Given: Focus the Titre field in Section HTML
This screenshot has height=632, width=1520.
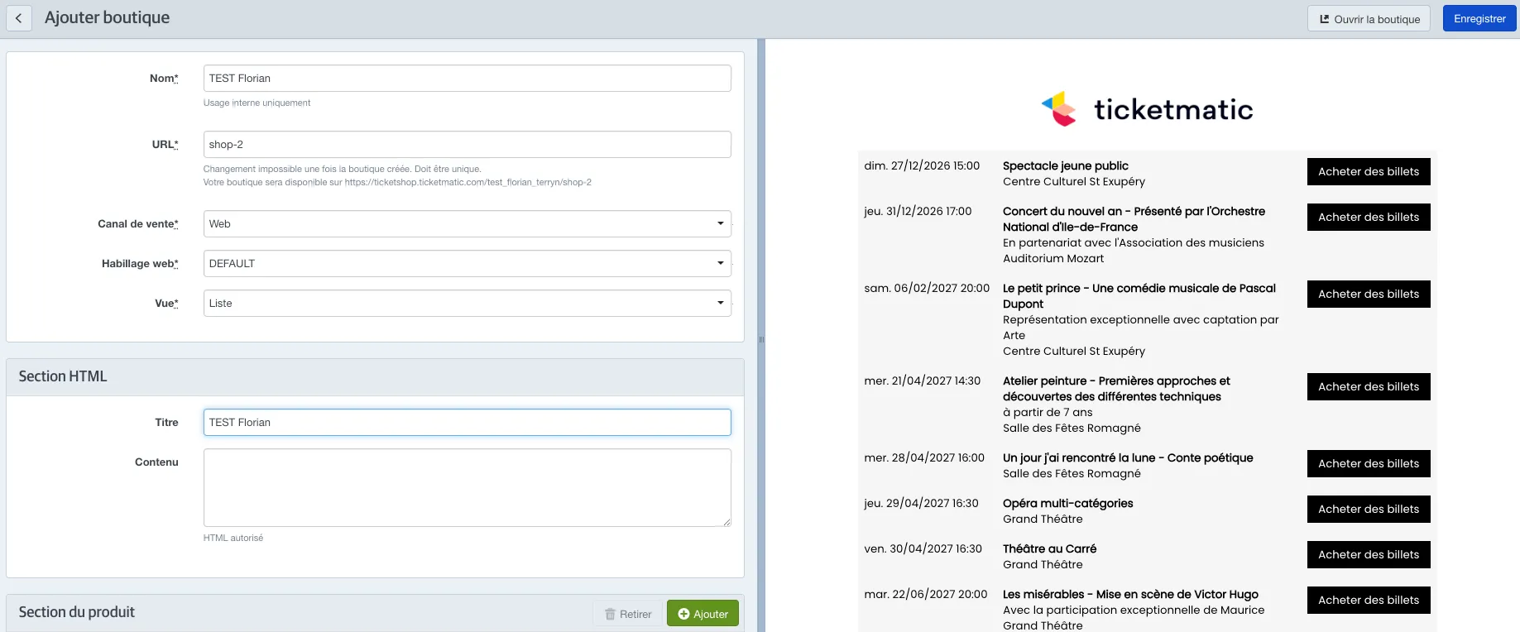Looking at the screenshot, I should (x=467, y=423).
